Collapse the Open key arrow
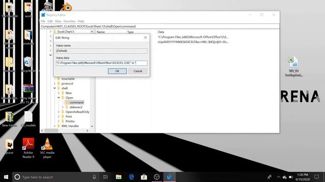Image resolution: width=325 pixels, height=182 pixels. [x=59, y=98]
